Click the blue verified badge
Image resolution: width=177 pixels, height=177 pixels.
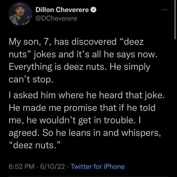tap(94, 10)
